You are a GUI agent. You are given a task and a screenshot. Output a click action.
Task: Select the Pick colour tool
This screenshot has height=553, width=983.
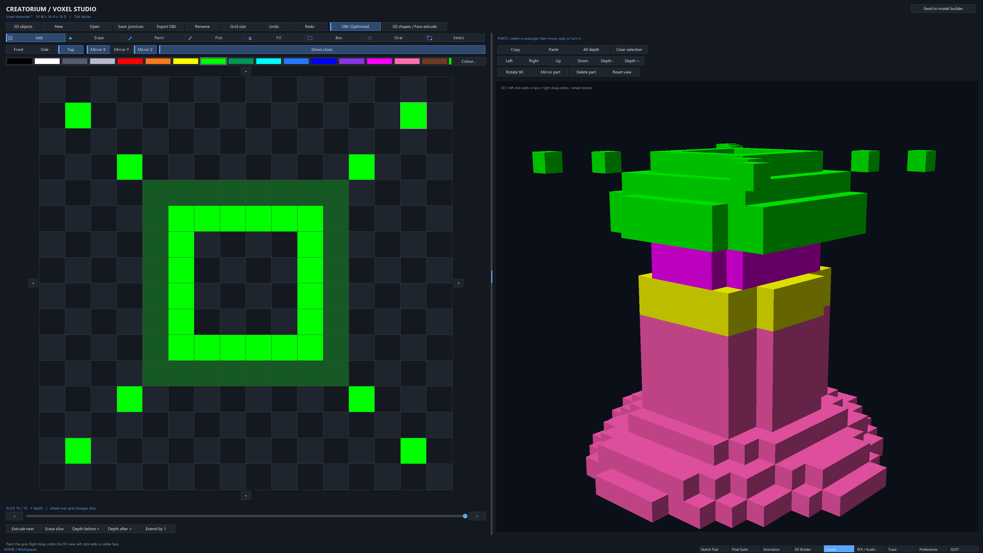[x=215, y=38]
